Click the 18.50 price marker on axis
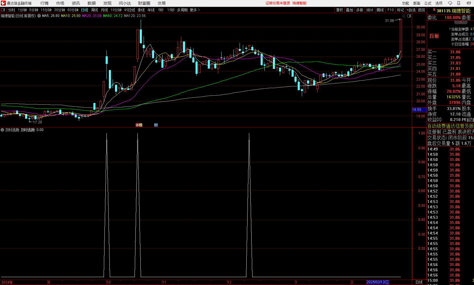Screen dimensions: 474x285 (x=419, y=110)
